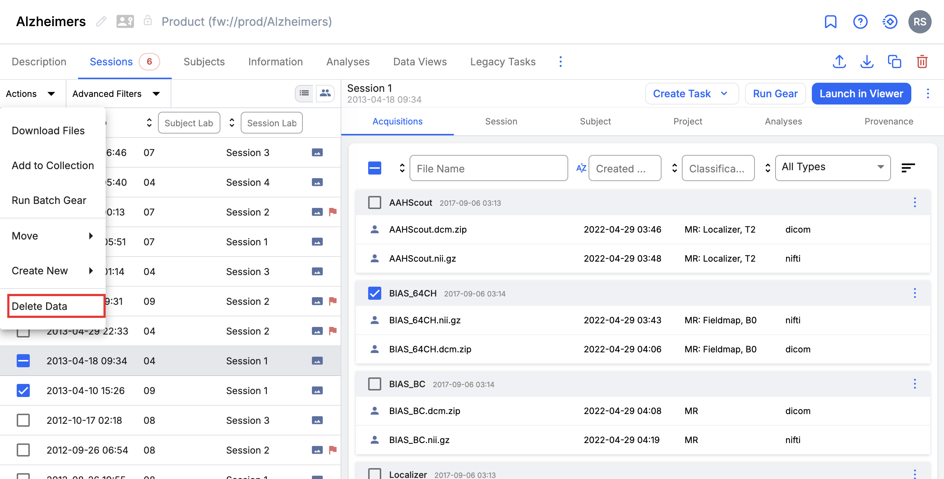Click the File Name filter field
This screenshot has width=944, height=479.
[x=488, y=168]
